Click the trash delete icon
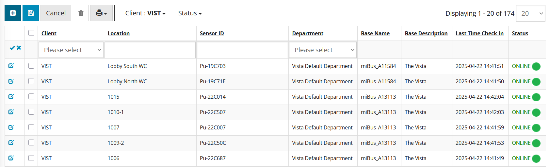The height and width of the screenshot is (167, 550). [81, 13]
